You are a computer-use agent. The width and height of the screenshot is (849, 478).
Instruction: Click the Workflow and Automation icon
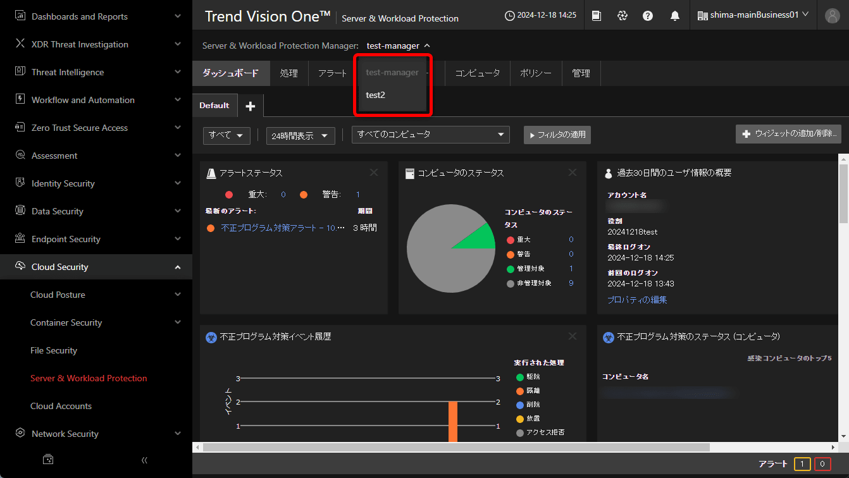point(20,100)
